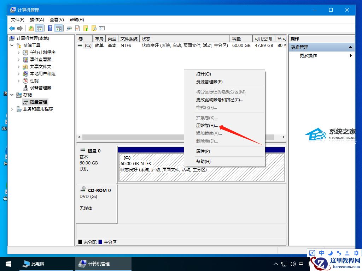Open the 操作(A) menu
Image resolution: width=362 pixels, height=271 pixels.
(x=37, y=20)
